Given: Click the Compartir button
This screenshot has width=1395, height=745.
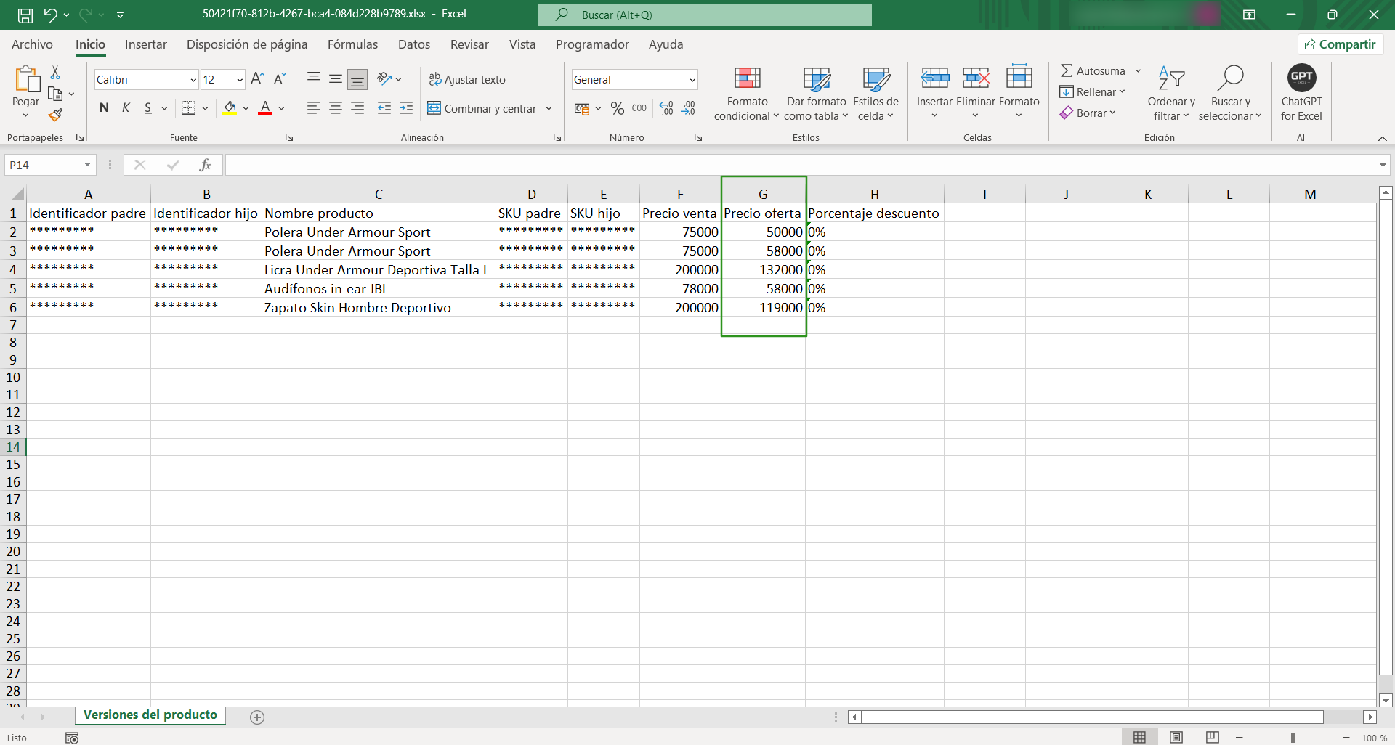Looking at the screenshot, I should click(x=1341, y=44).
